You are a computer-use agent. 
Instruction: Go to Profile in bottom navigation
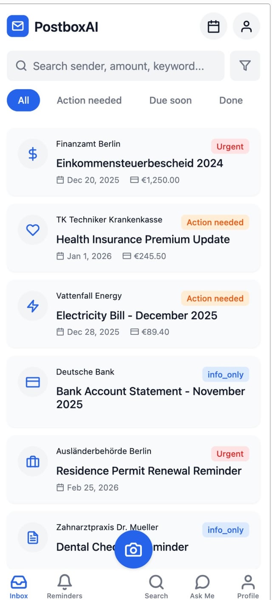tap(248, 586)
